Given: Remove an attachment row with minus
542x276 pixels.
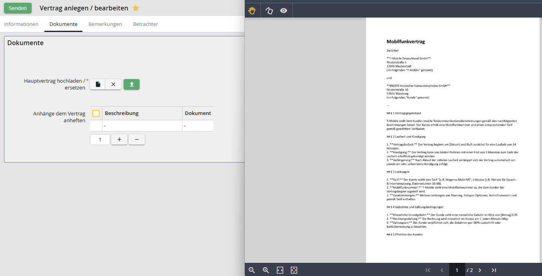Looking at the screenshot, I should pyautogui.click(x=137, y=139).
